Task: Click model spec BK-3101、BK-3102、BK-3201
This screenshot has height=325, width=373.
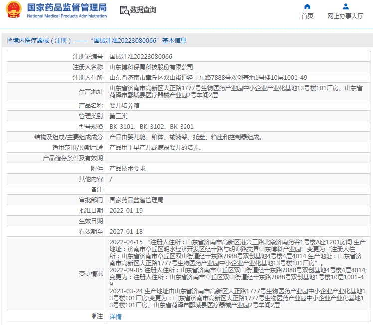Action: click(152, 126)
